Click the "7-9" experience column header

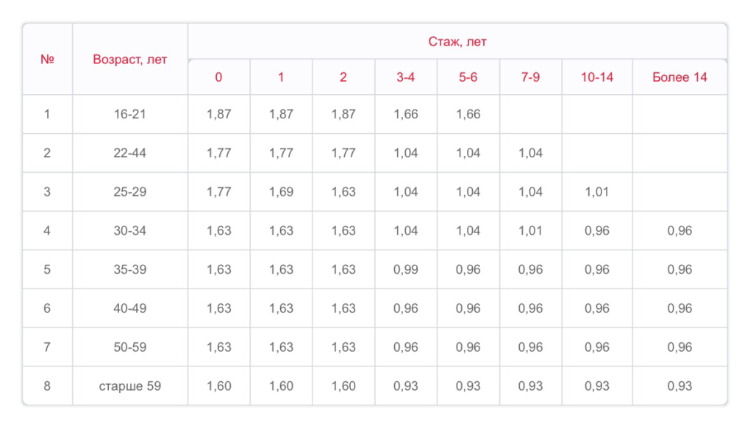[x=530, y=77]
